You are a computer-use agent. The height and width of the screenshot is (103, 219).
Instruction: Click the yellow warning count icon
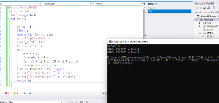[x=15, y=93]
